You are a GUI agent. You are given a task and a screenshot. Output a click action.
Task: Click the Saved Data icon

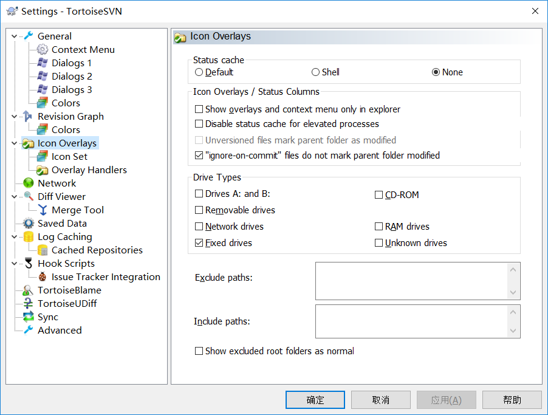tap(29, 223)
